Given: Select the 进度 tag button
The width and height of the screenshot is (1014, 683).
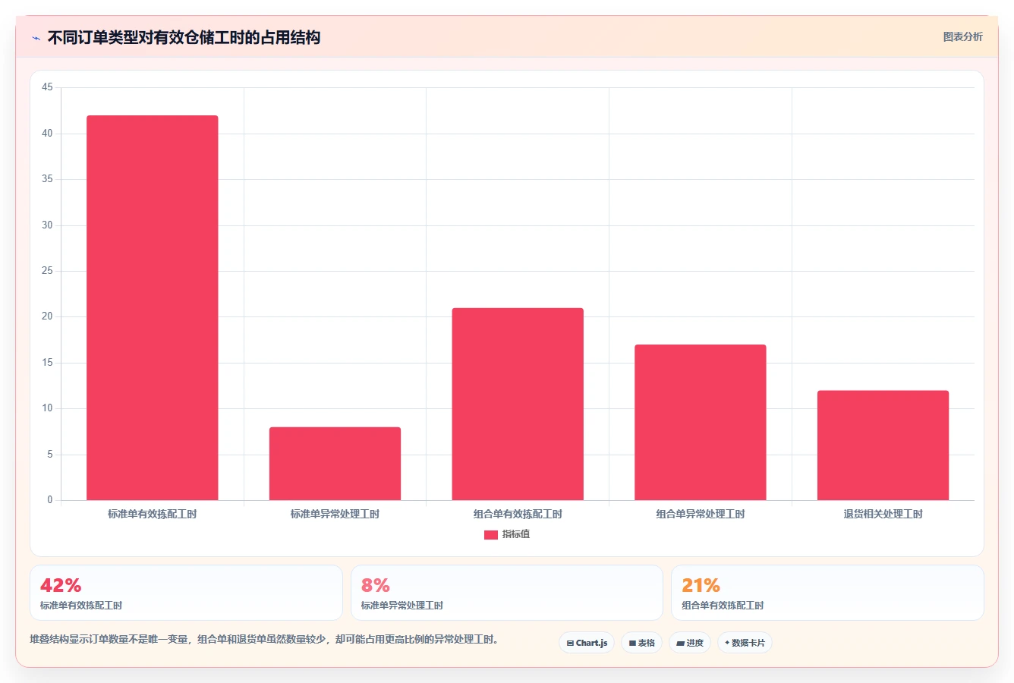Looking at the screenshot, I should pyautogui.click(x=690, y=643).
